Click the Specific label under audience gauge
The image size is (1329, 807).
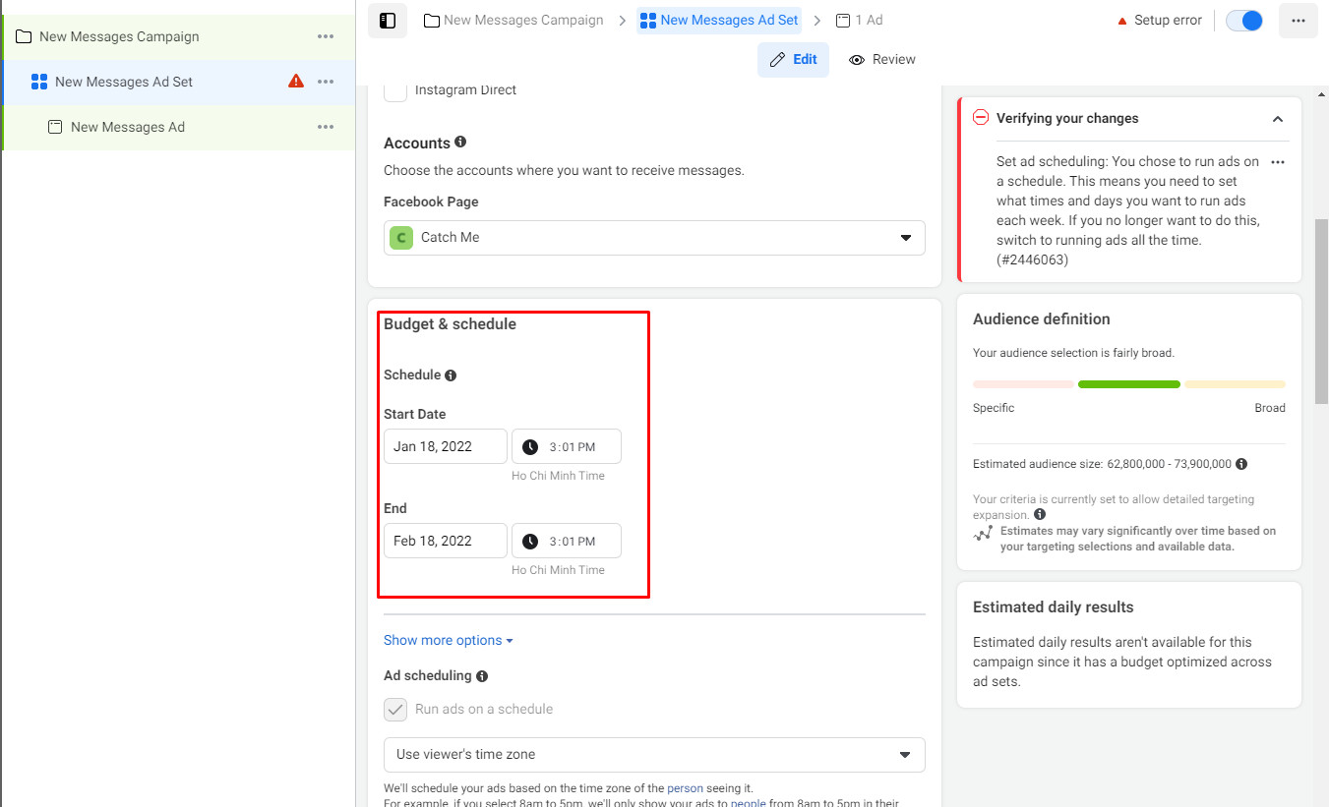click(x=994, y=408)
